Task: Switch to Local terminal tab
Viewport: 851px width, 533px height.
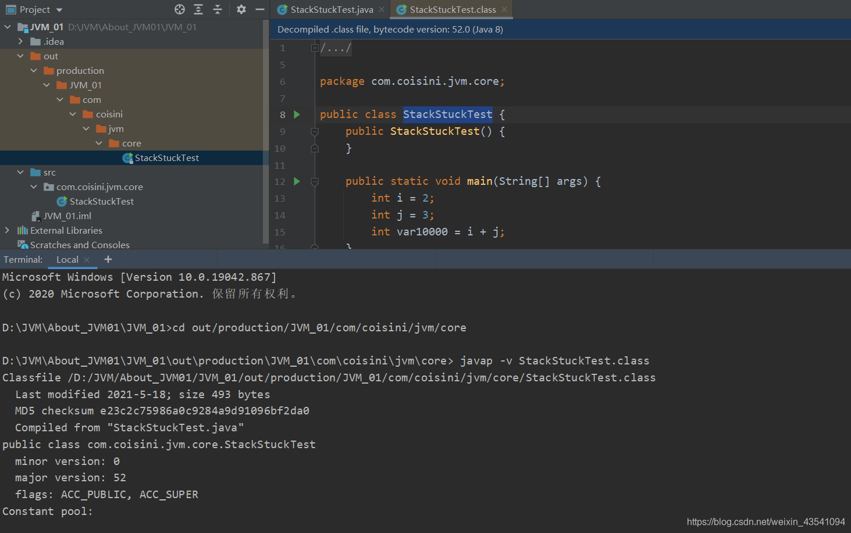Action: pos(67,260)
